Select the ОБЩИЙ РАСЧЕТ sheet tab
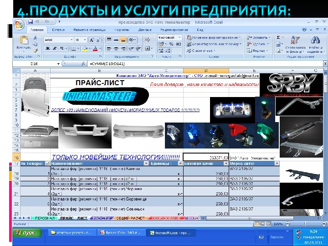328x246 pixels. 130,218
